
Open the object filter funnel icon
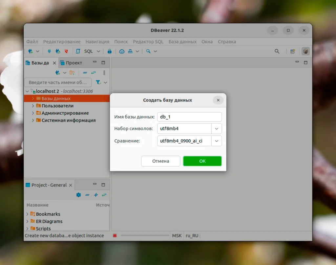click(98, 82)
